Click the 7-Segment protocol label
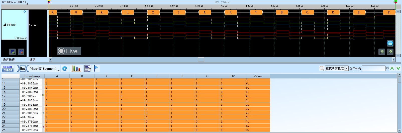This screenshot has height=133, width=402. point(21,38)
